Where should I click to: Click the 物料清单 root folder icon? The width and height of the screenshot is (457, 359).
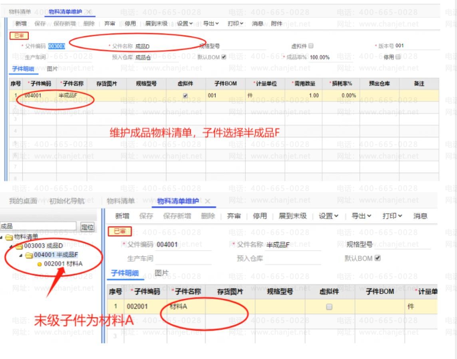coord(9,237)
